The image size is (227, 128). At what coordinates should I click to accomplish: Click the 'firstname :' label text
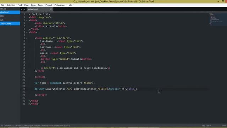(48, 41)
